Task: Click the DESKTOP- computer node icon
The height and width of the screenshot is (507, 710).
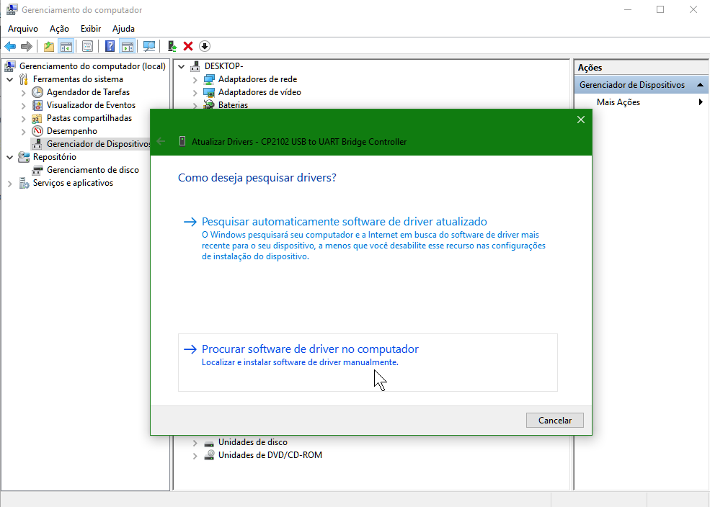Action: pyautogui.click(x=195, y=66)
